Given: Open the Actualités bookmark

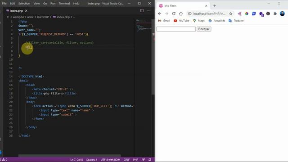Looking at the screenshot, I should click(x=217, y=21).
